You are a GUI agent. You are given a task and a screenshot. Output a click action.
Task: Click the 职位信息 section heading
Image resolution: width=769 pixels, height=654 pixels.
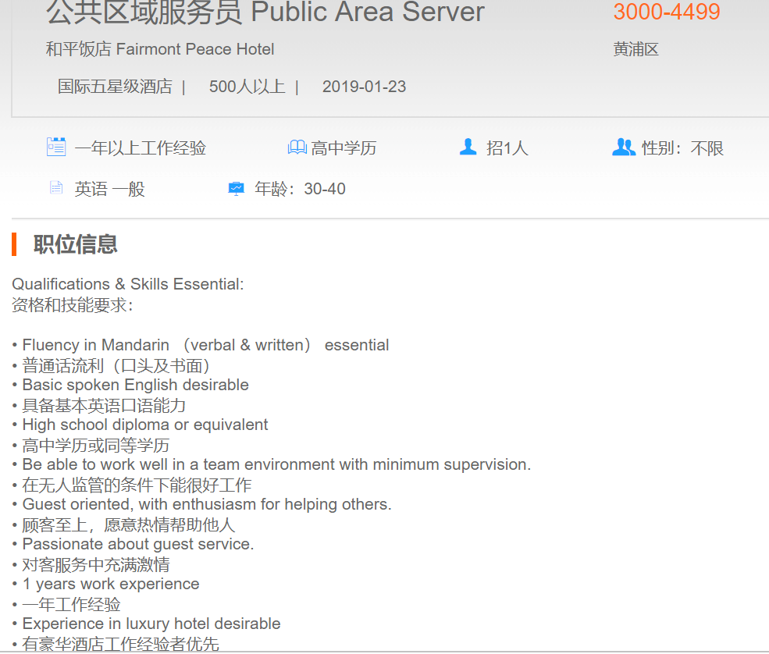tap(75, 244)
